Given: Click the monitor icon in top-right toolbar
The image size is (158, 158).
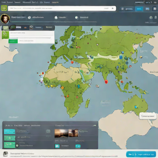Looking at the screenshot, I should 148,9.
